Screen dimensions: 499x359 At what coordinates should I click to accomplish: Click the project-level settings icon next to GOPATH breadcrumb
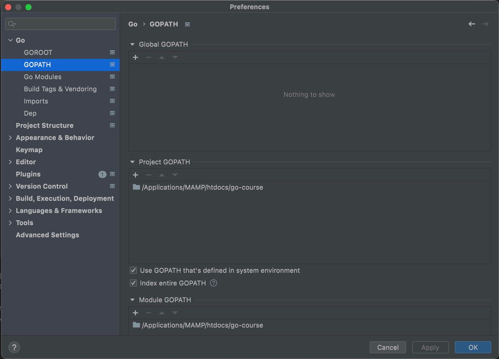tap(188, 24)
